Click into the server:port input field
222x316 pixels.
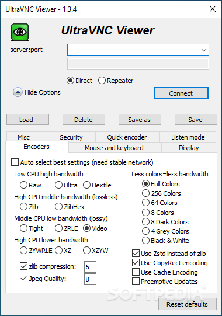pos(138,50)
